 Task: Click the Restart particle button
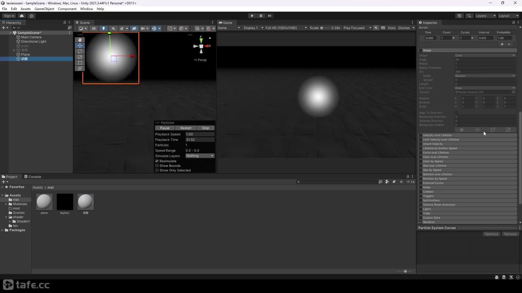click(x=186, y=128)
